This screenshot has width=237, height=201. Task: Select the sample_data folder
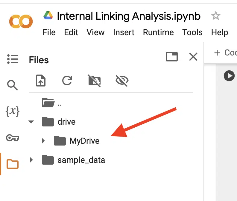[x=73, y=160]
